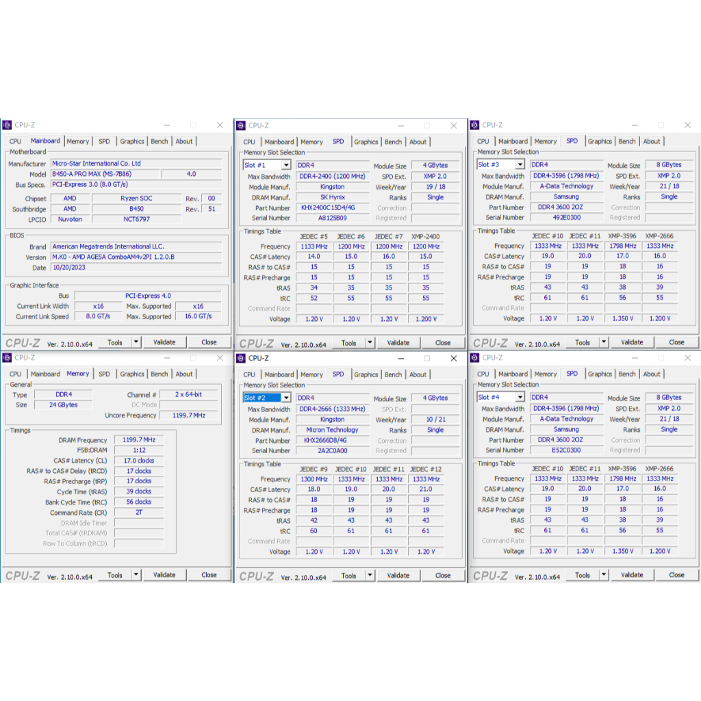Image resolution: width=701 pixels, height=701 pixels.
Task: Click the B450-A PRO MAX model field
Action: click(x=105, y=174)
